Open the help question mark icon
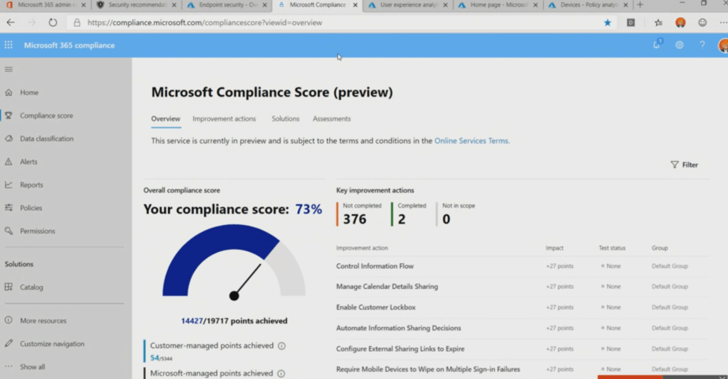 pyautogui.click(x=702, y=45)
